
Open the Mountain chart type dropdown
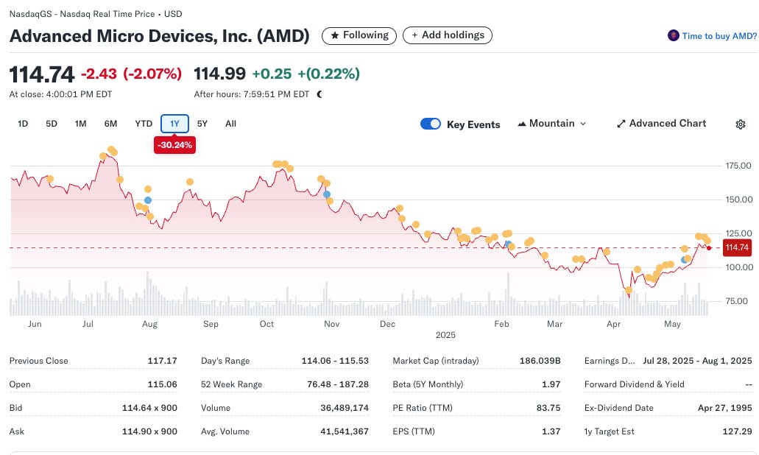click(552, 124)
